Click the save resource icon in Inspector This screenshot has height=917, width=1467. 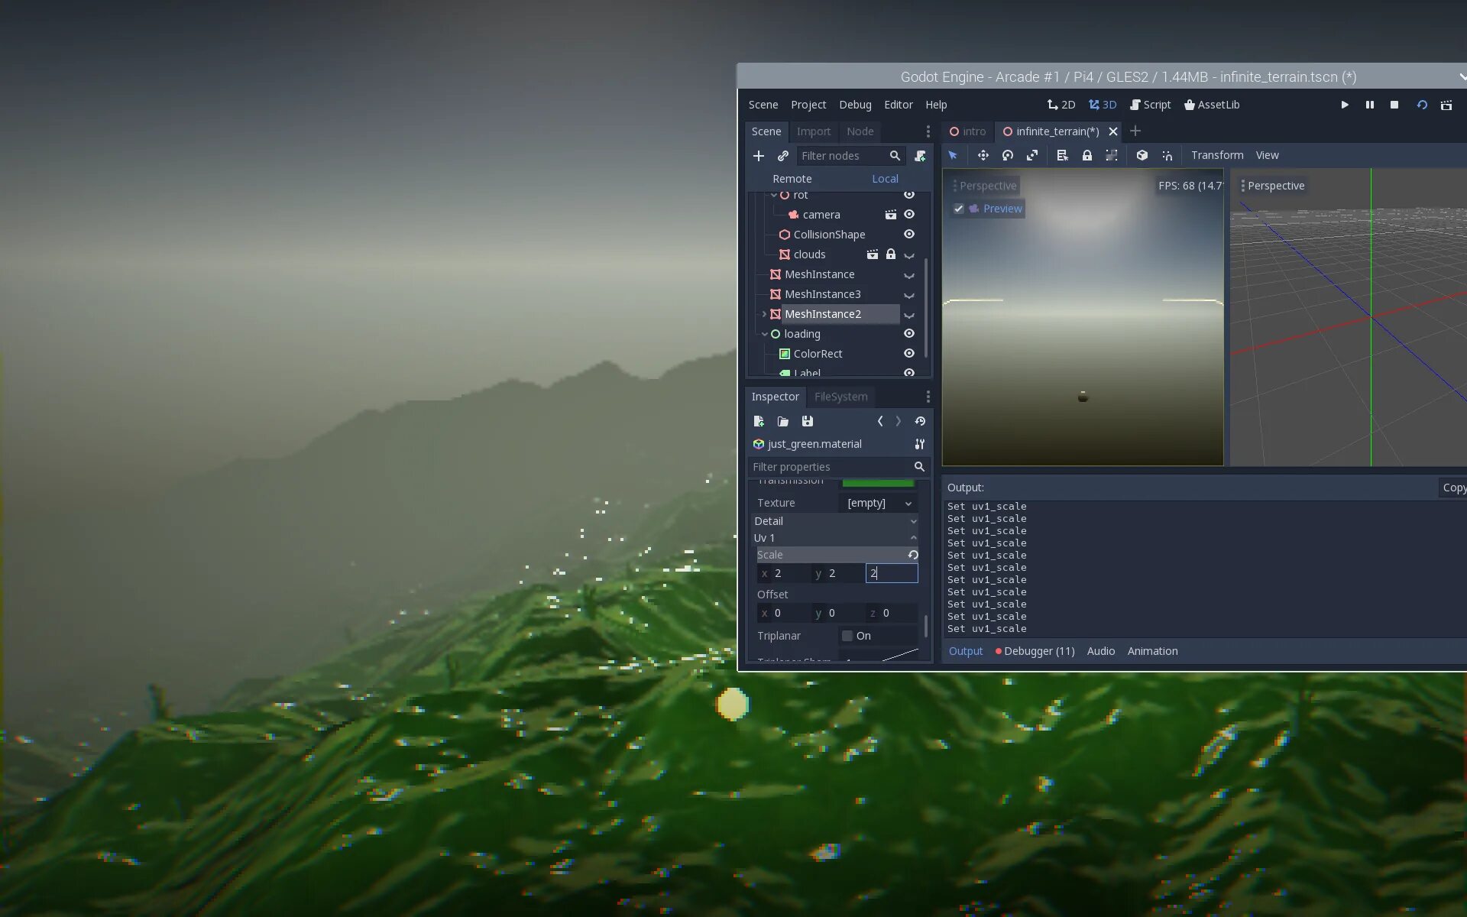coord(807,421)
